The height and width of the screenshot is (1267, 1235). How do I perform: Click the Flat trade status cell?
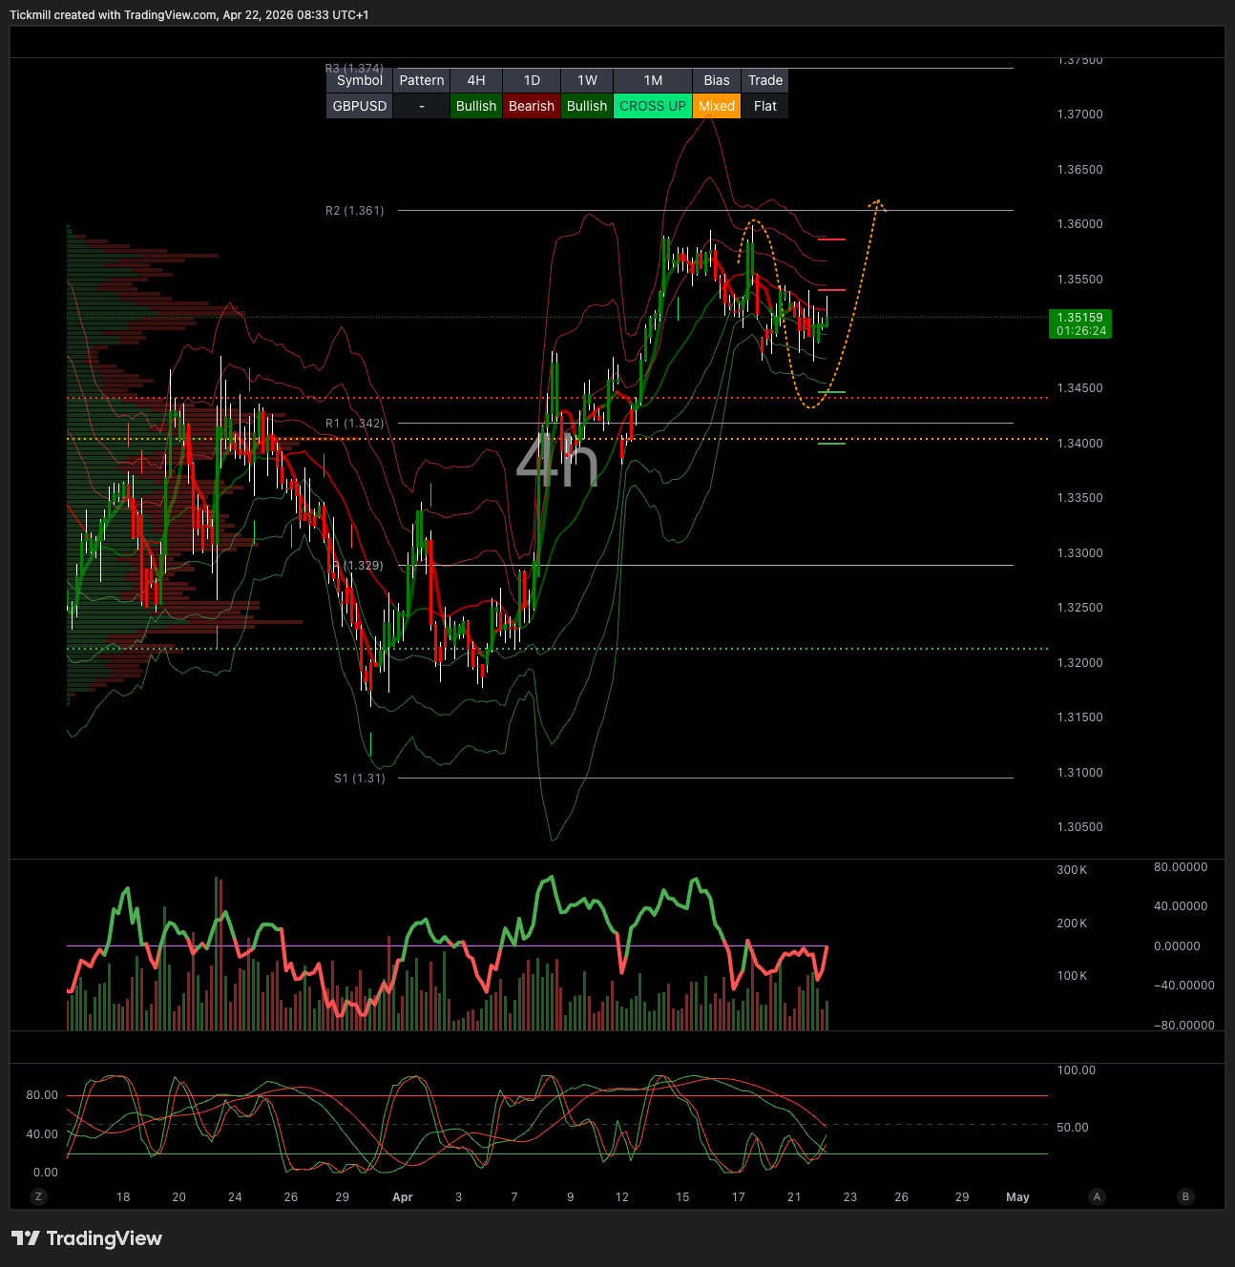[765, 106]
